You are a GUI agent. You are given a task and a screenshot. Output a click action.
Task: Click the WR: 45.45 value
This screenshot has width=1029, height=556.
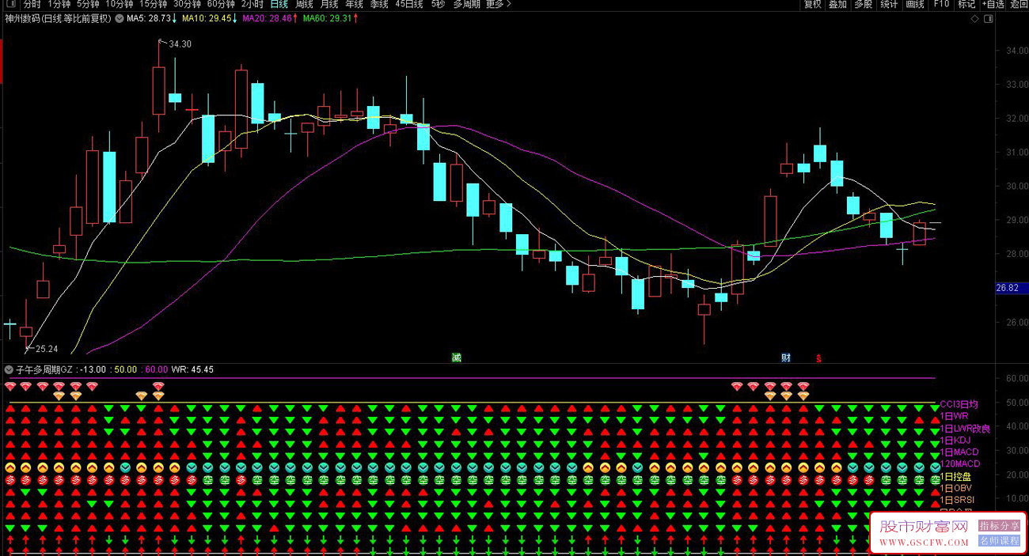pos(192,369)
